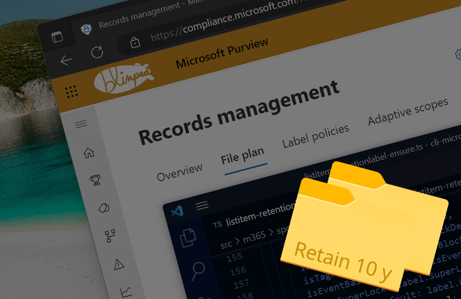Collapse the Purview navigation hamburger menu
The image size is (461, 299).
pyautogui.click(x=81, y=124)
